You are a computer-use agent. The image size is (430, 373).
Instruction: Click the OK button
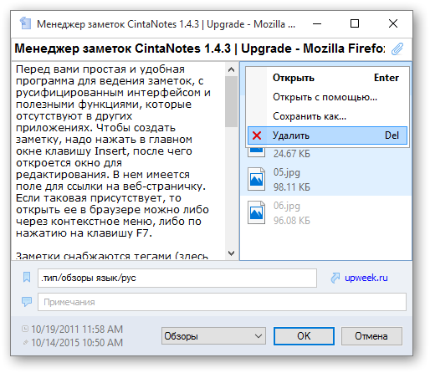[304, 336]
